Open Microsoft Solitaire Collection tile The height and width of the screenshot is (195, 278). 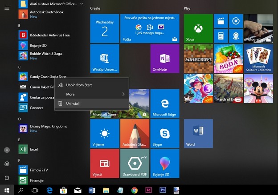pos(258,59)
